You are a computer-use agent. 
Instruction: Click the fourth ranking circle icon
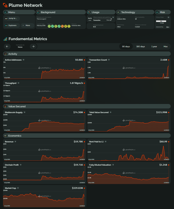[59, 26]
